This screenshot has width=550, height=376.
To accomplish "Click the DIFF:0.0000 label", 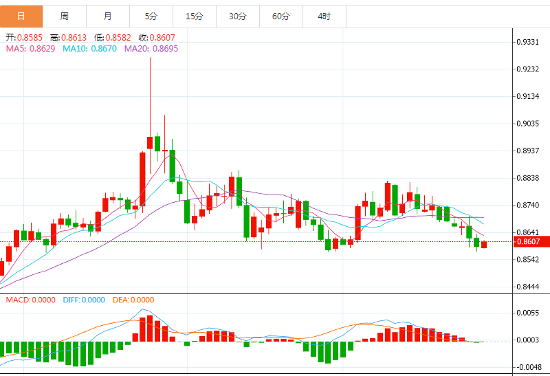I will coord(84,300).
